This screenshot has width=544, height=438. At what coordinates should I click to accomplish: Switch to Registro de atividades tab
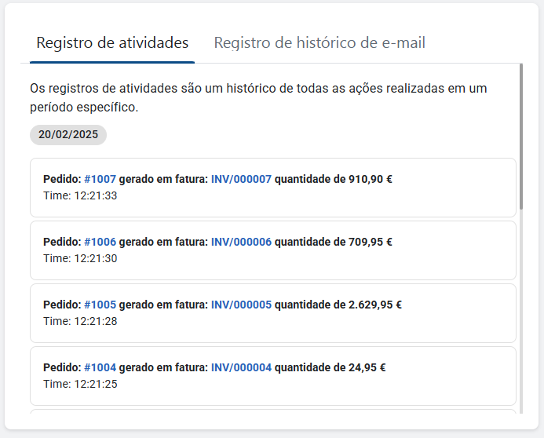coord(112,43)
